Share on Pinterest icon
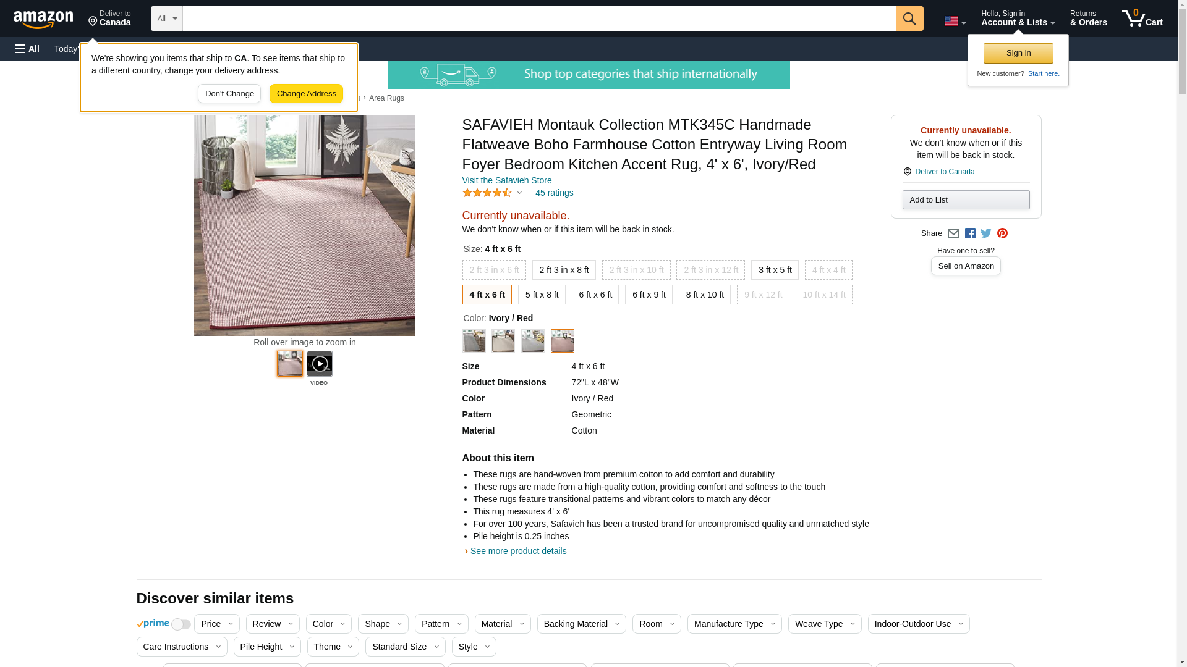Image resolution: width=1187 pixels, height=667 pixels. (1002, 233)
